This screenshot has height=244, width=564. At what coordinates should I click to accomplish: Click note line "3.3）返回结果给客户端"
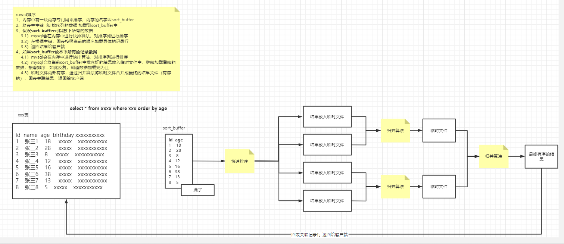[42, 47]
